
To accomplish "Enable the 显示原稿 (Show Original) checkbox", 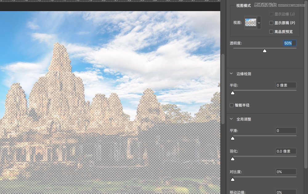I will (271, 23).
